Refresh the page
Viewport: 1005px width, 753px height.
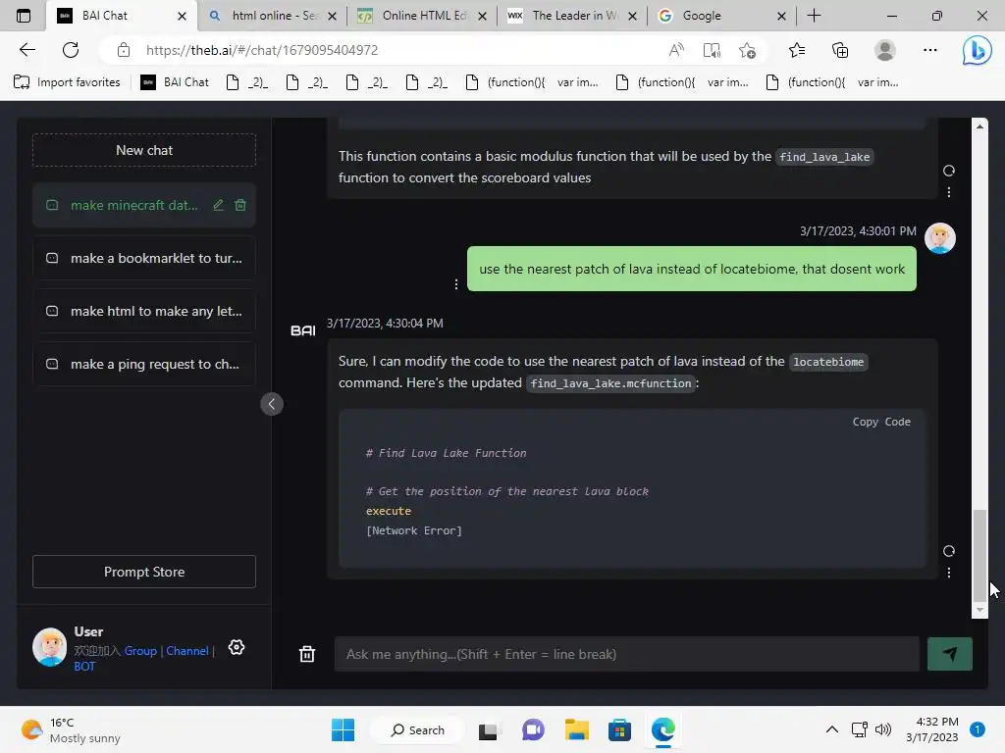pyautogui.click(x=71, y=50)
